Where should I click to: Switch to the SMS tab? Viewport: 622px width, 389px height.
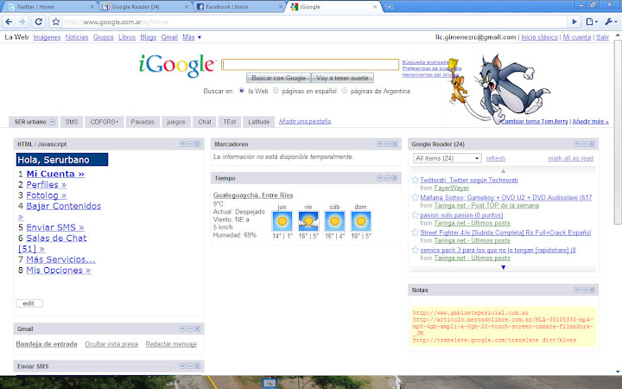click(72, 122)
